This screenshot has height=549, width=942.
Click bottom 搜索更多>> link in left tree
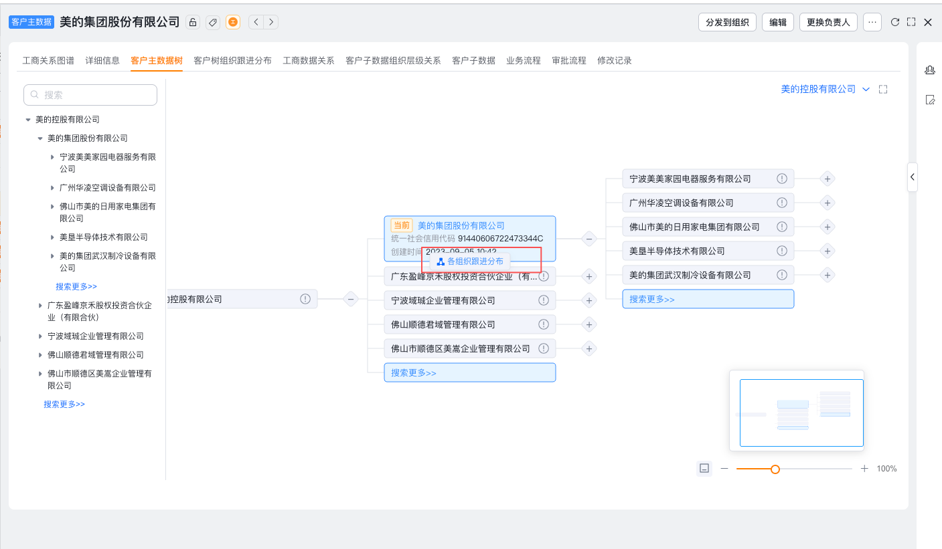tap(64, 405)
